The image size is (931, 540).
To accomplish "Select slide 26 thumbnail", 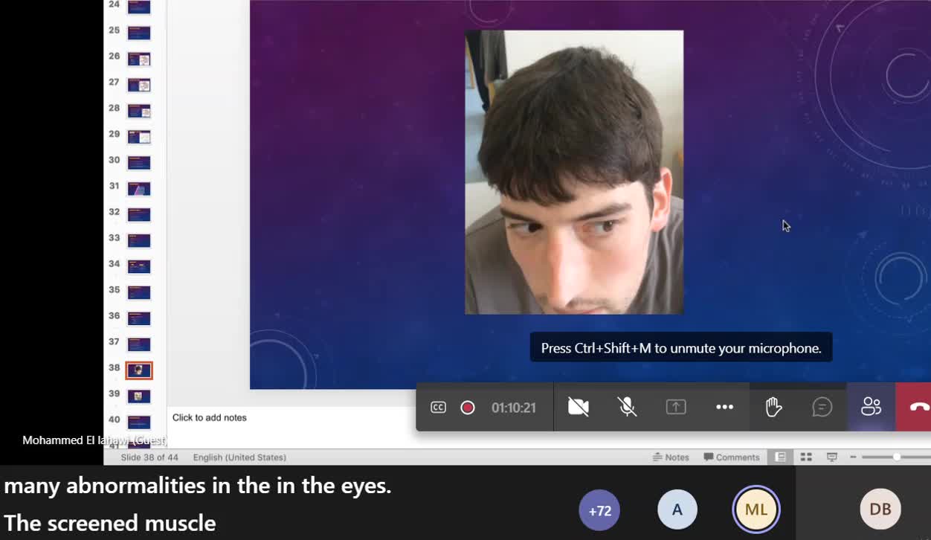I will [139, 59].
